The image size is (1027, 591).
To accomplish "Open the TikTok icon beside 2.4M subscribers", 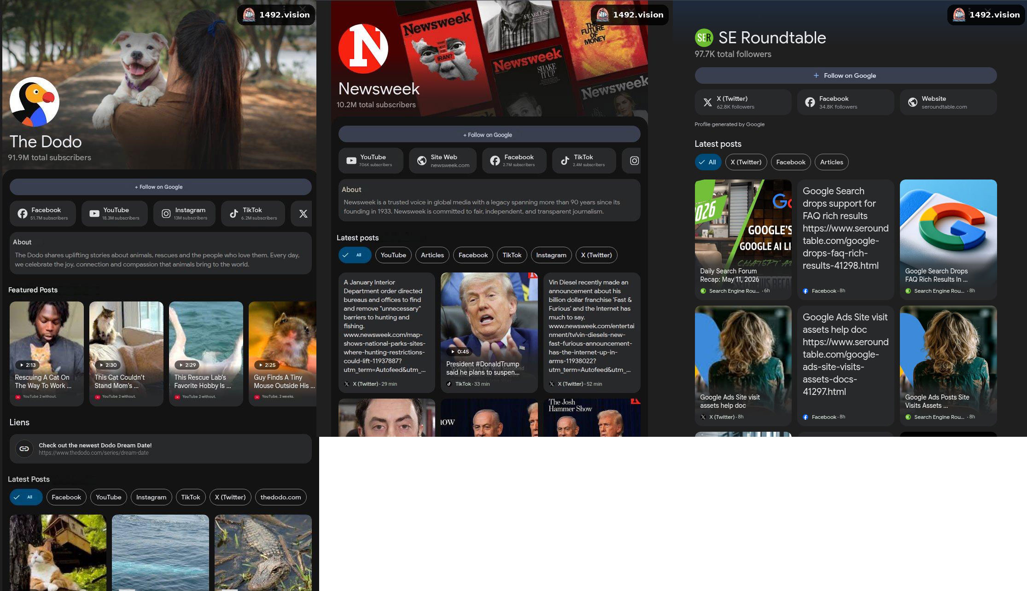I will point(565,161).
